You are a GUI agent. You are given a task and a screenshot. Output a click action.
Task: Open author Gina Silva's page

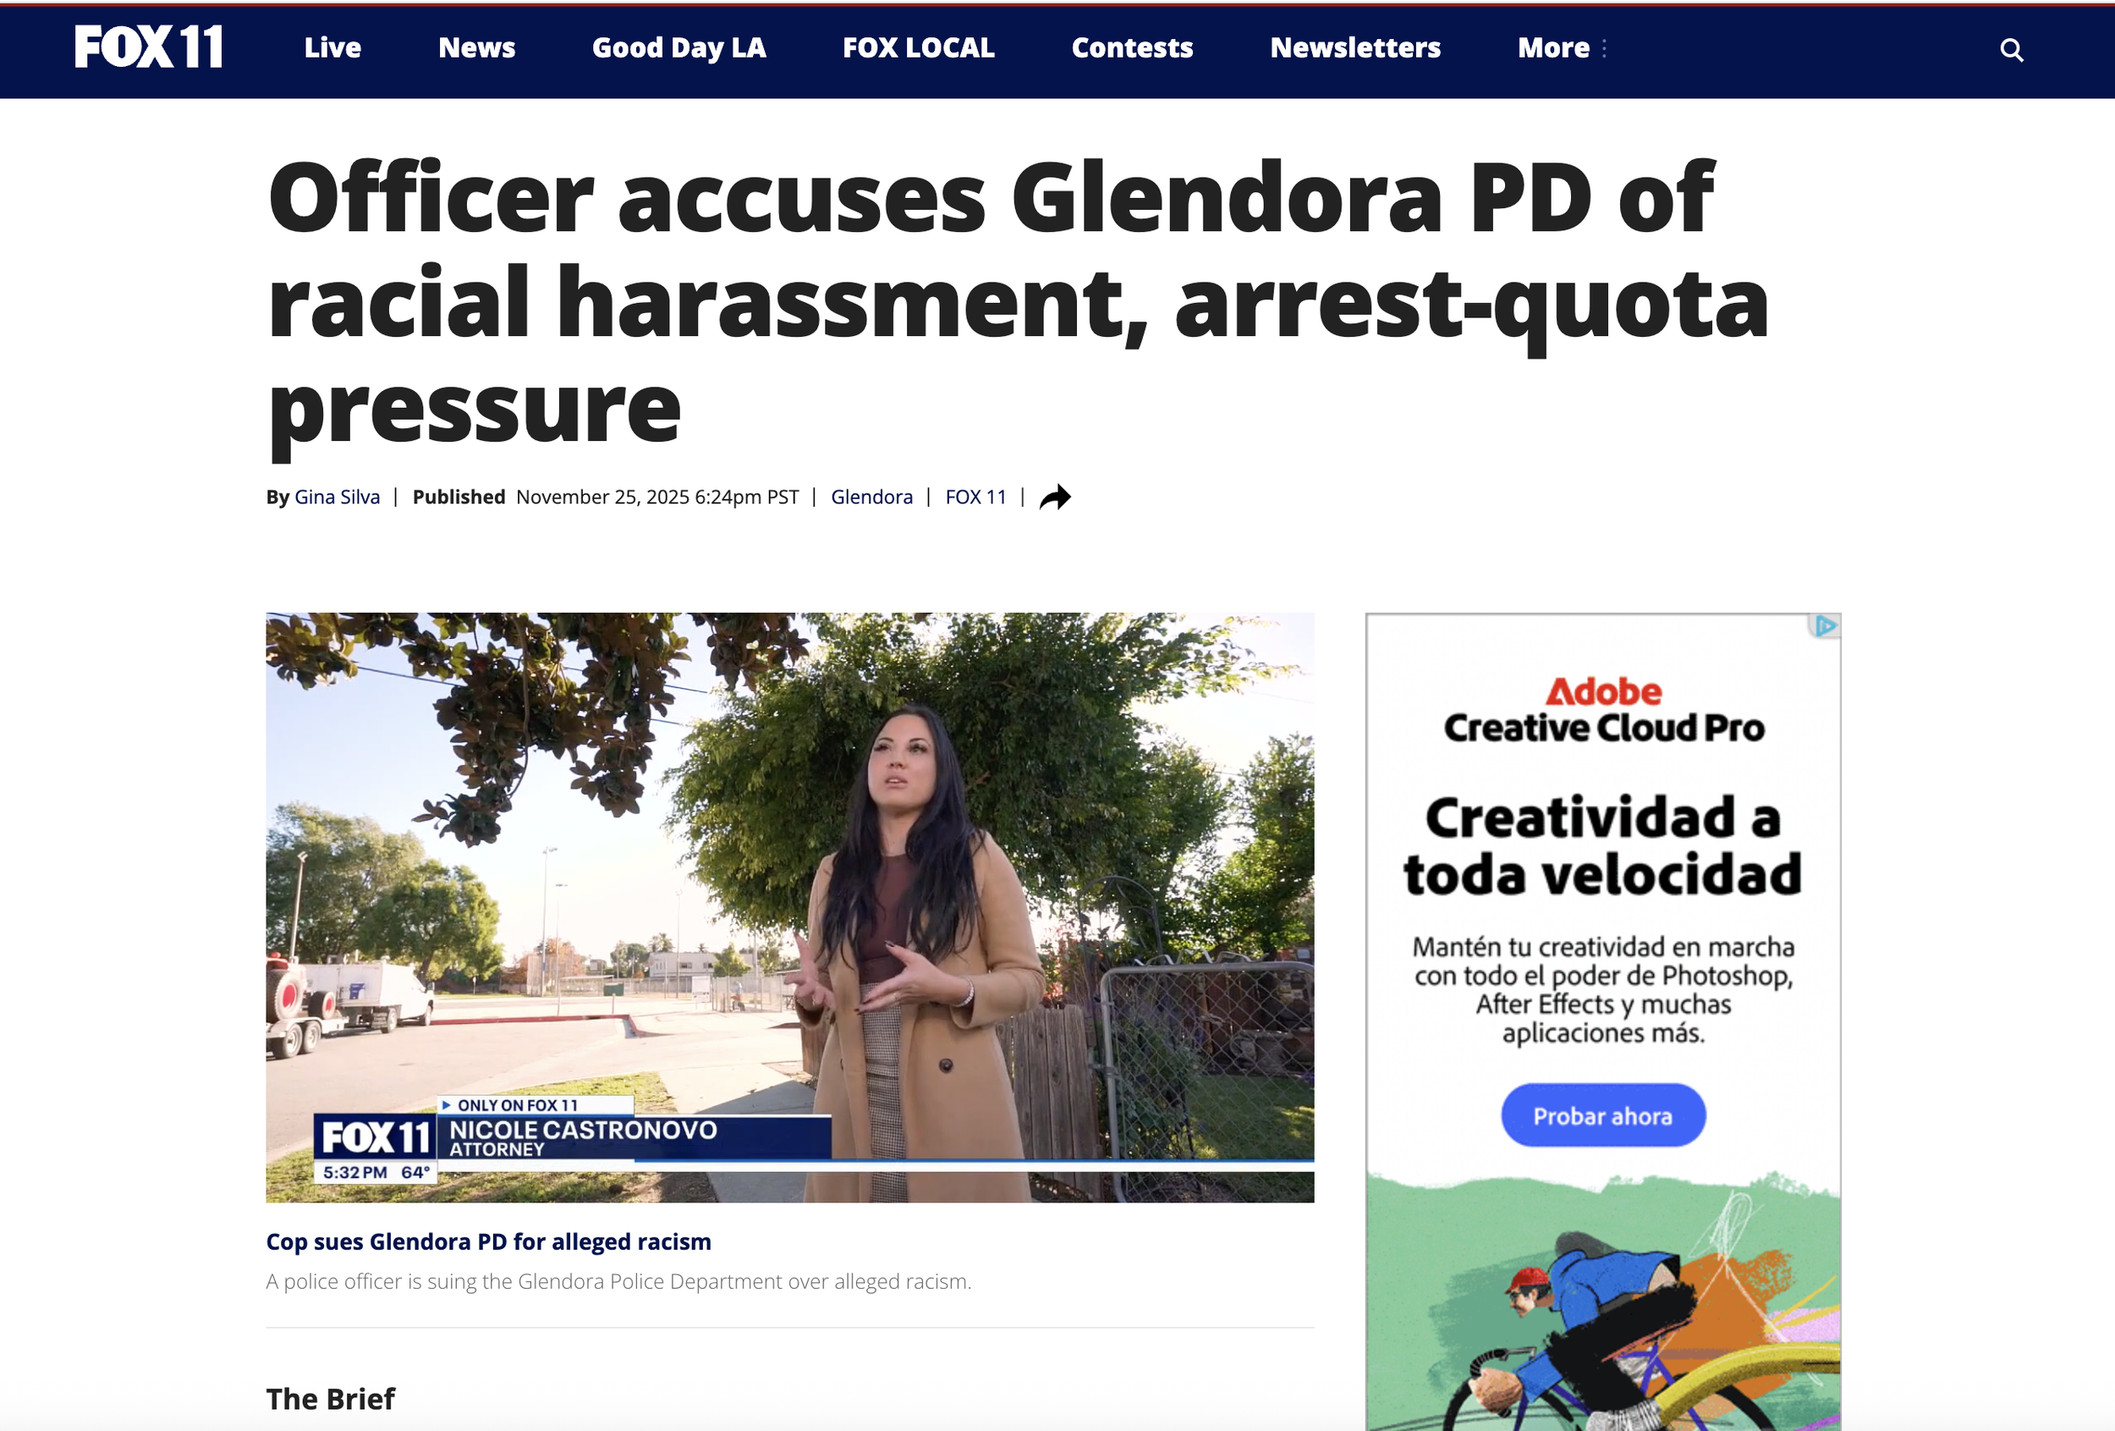point(337,497)
